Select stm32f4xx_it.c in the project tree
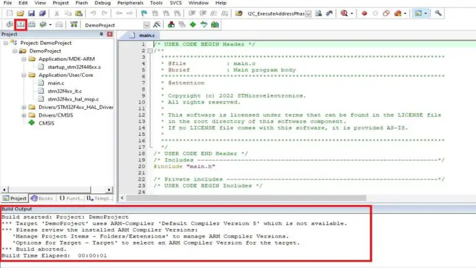This screenshot has width=476, height=268. pyautogui.click(x=65, y=91)
